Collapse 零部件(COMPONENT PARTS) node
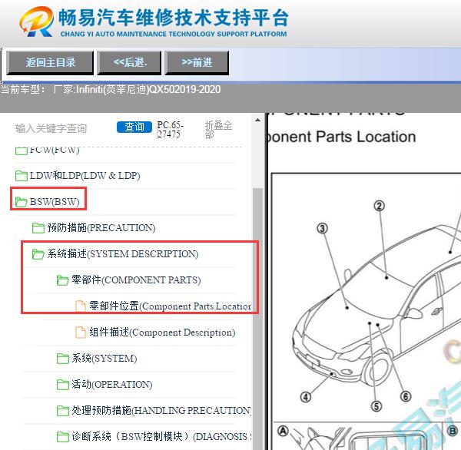The height and width of the screenshot is (450, 461). coord(136,280)
